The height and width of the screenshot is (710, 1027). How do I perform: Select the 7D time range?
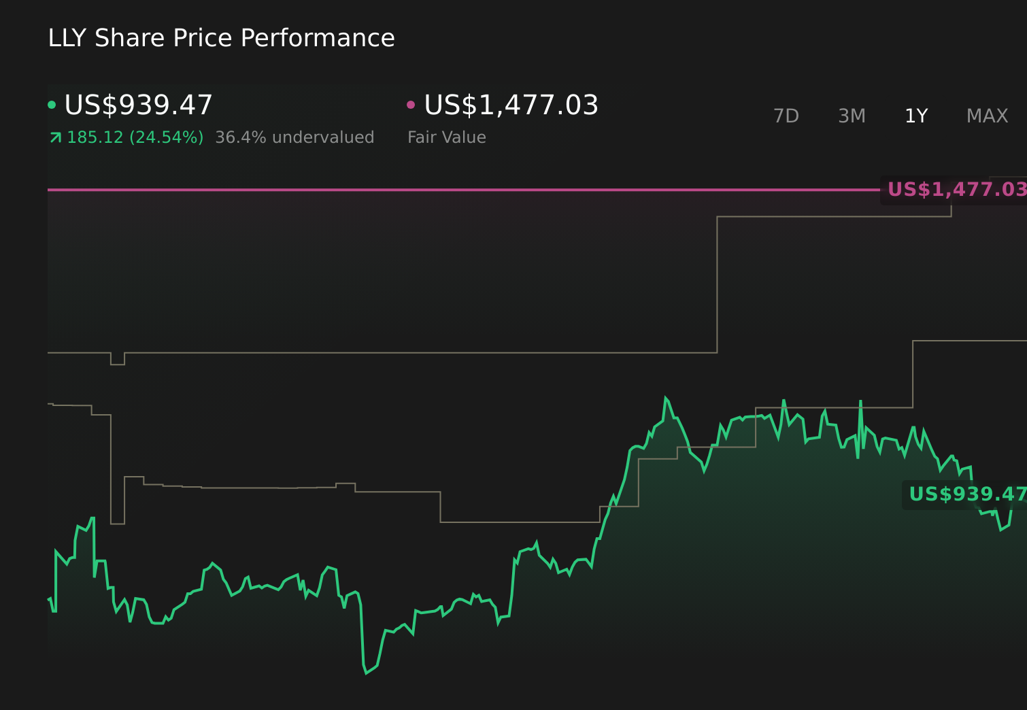786,116
